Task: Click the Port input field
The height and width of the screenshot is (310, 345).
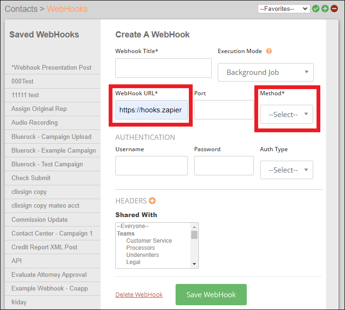Action: pyautogui.click(x=224, y=109)
